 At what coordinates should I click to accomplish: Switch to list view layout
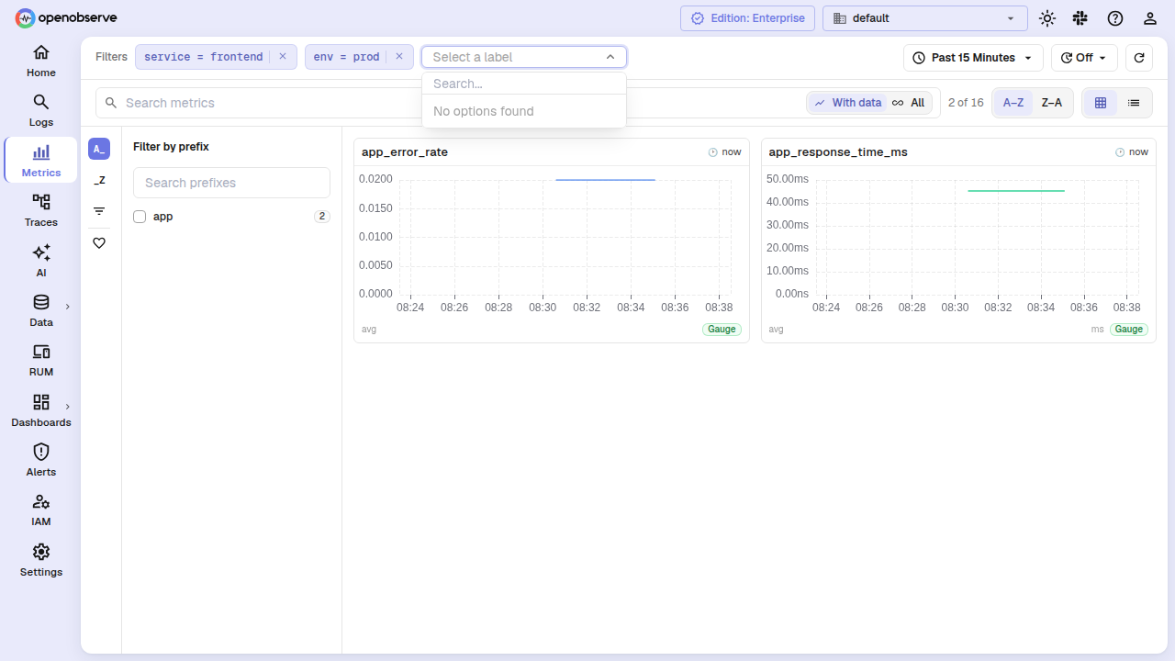point(1134,103)
